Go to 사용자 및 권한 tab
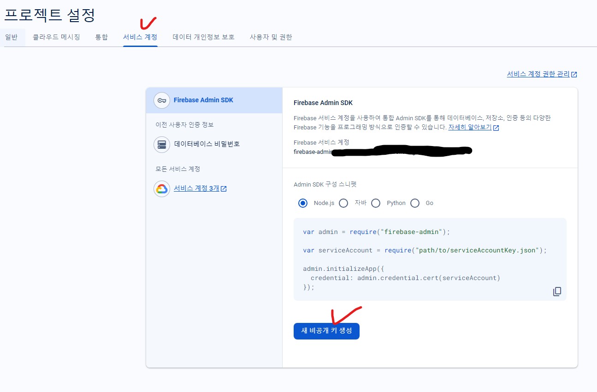The height and width of the screenshot is (392, 597). pyautogui.click(x=271, y=37)
